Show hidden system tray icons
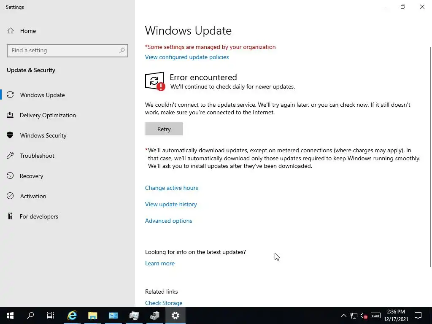432x324 pixels. [x=343, y=316]
